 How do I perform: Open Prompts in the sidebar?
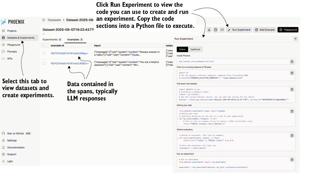(12, 51)
